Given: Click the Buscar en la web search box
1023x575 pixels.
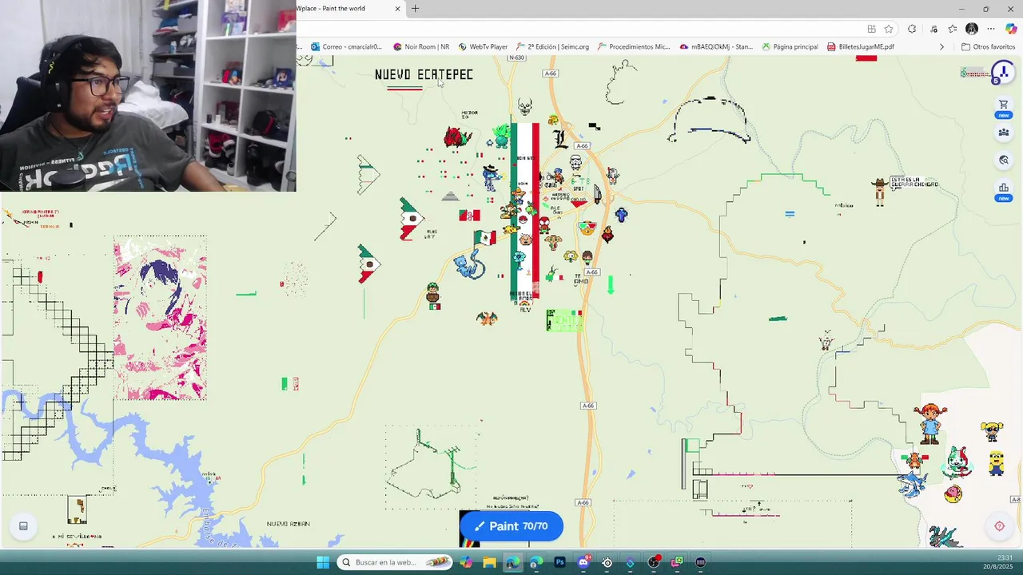Looking at the screenshot, I should pos(395,562).
